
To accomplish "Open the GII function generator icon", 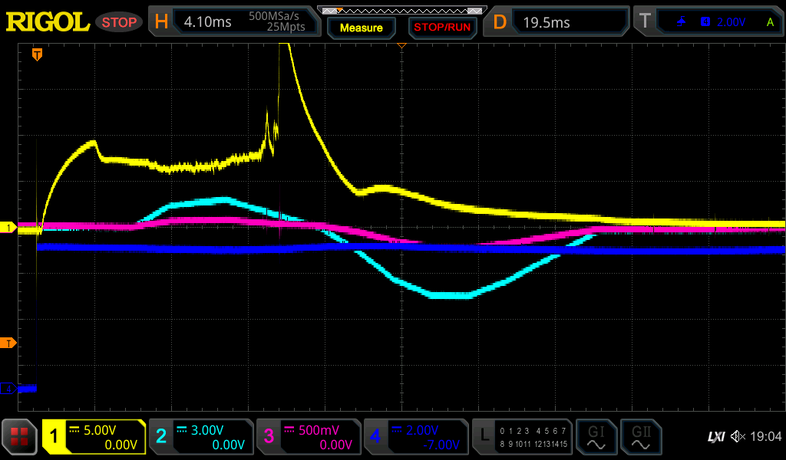I will click(x=639, y=437).
